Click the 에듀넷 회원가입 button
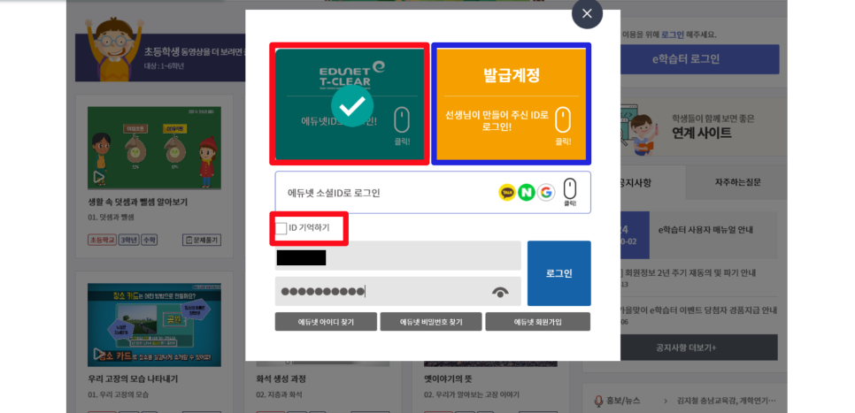 (x=537, y=322)
